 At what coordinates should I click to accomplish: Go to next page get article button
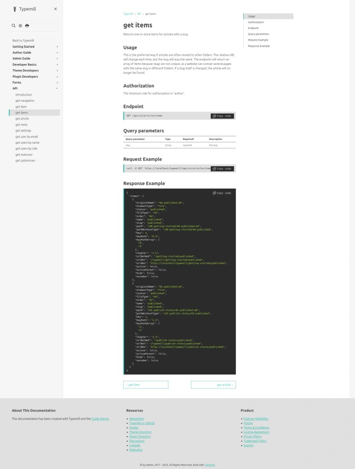[213, 385]
